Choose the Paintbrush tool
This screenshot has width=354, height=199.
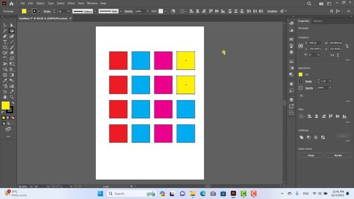pos(12,48)
